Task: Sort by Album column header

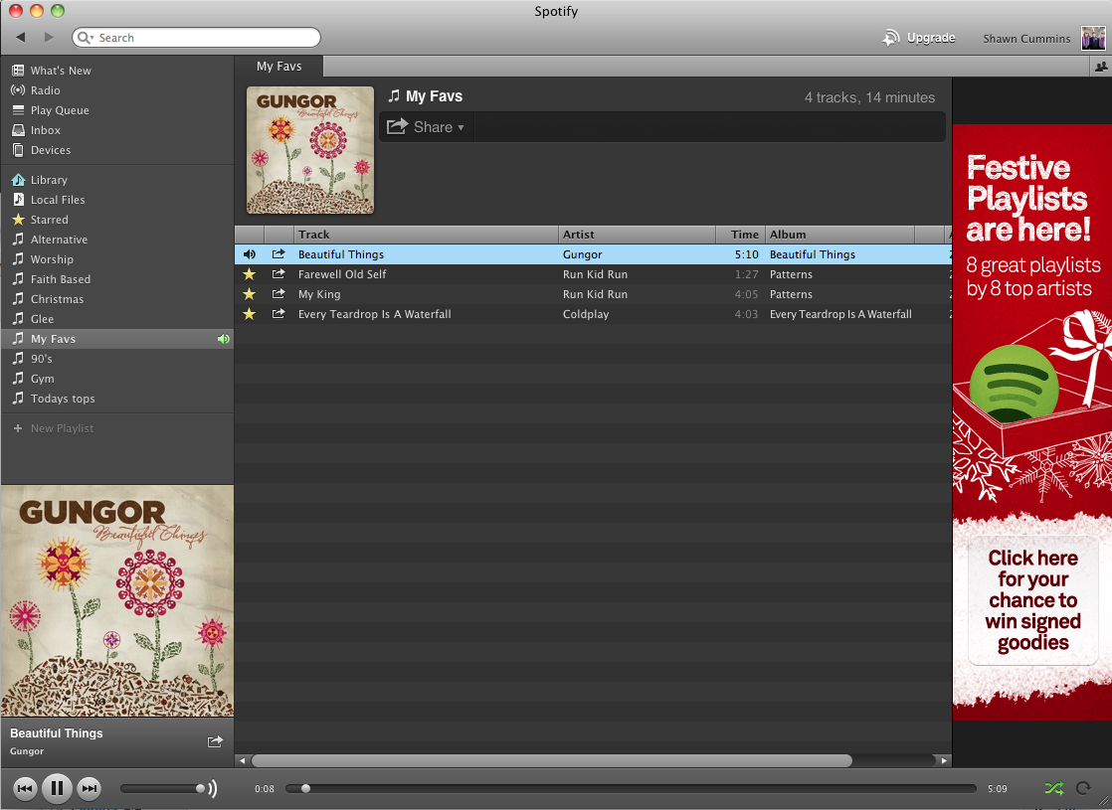Action: pyautogui.click(x=840, y=234)
